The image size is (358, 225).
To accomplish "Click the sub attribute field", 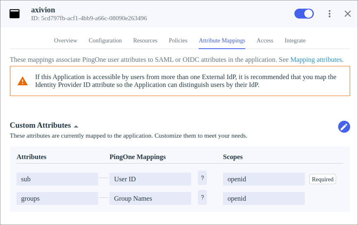I will [57, 179].
